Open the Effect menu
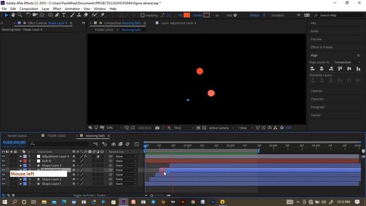This screenshot has width=366, height=206. click(57, 9)
